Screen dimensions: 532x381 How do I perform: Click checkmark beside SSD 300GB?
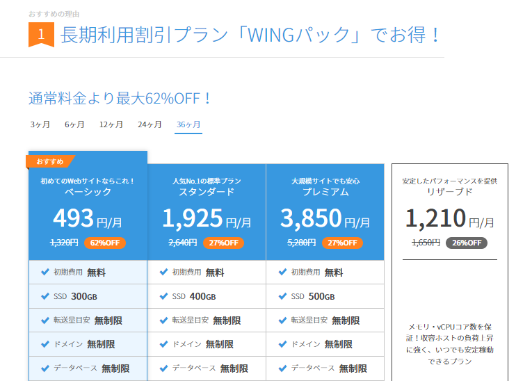coord(45,296)
